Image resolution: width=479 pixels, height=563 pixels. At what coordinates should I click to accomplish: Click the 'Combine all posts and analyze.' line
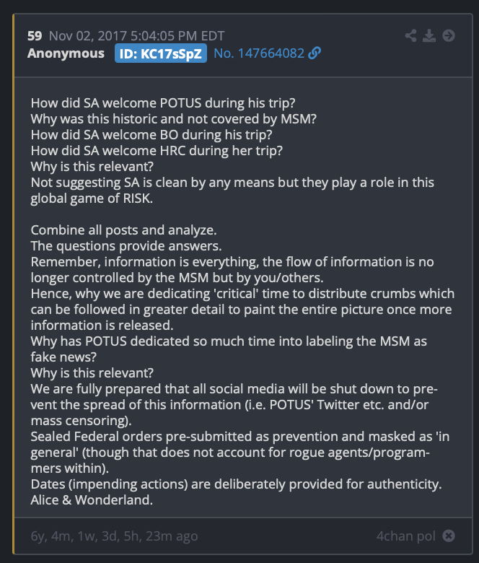[123, 230]
